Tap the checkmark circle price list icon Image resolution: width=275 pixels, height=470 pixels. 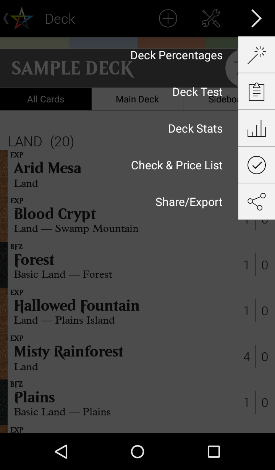256,165
